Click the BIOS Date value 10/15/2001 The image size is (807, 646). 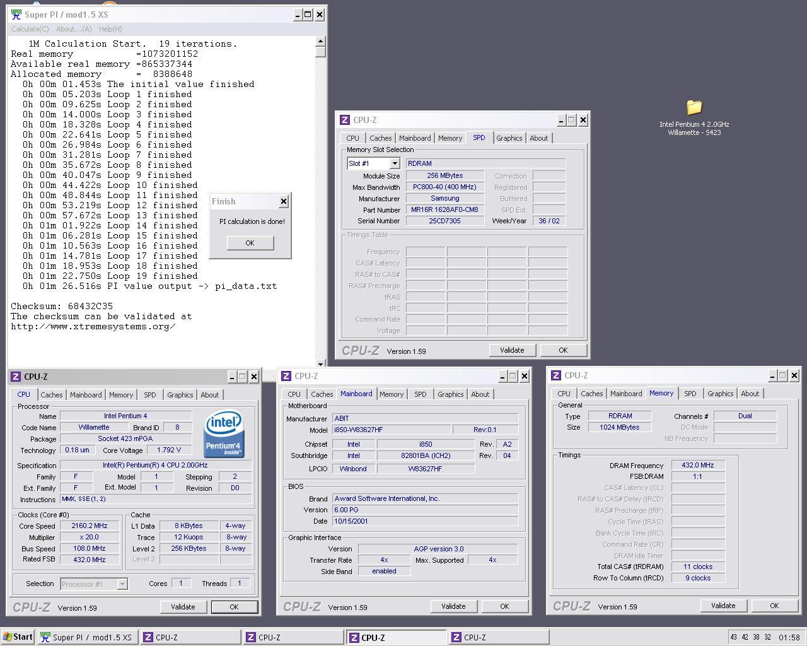(x=426, y=521)
